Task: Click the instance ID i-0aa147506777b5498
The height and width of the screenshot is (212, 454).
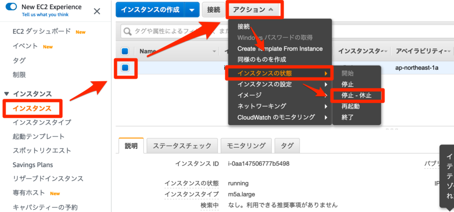Action: tap(259, 164)
